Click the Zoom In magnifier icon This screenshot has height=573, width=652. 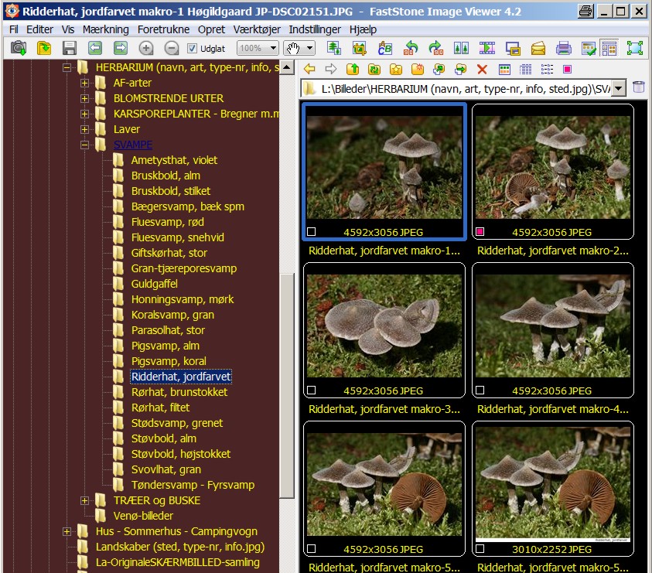(x=146, y=48)
